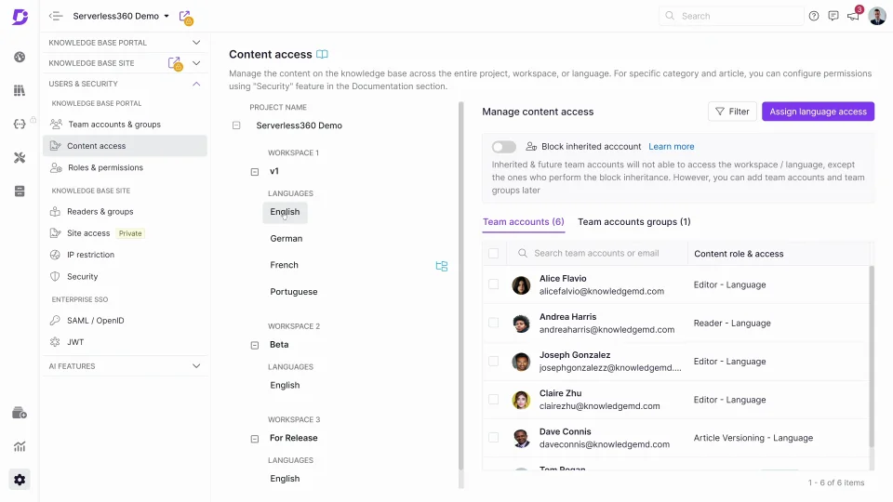
Task: Open the Content access help book icon
Action: pyautogui.click(x=323, y=55)
